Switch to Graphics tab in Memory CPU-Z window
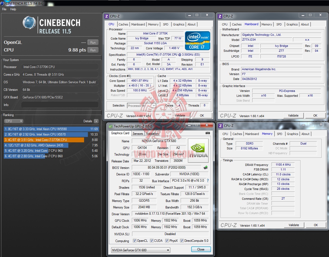329x257 pixels. click(x=293, y=134)
